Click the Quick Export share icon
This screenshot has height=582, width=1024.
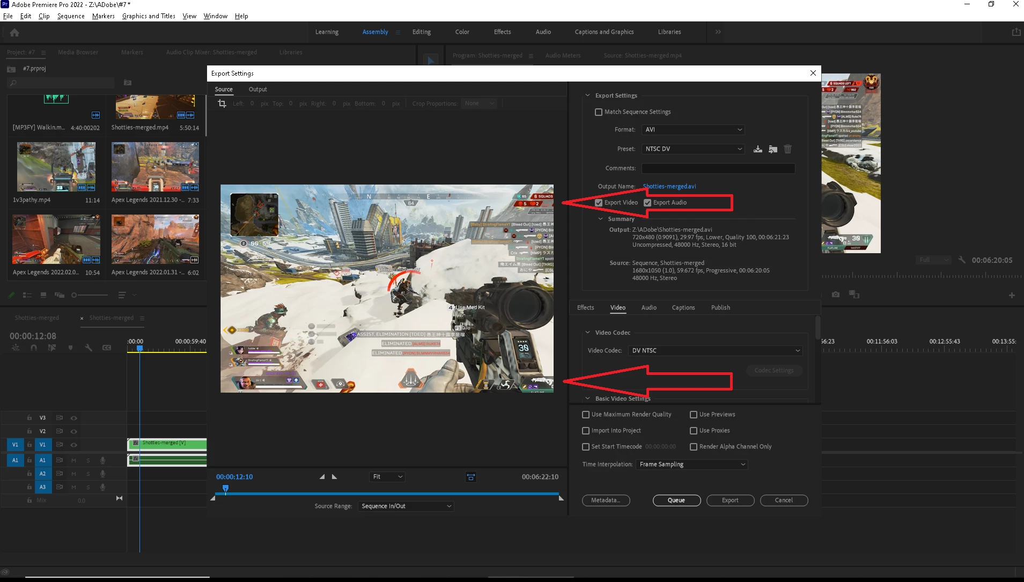coord(1016,32)
